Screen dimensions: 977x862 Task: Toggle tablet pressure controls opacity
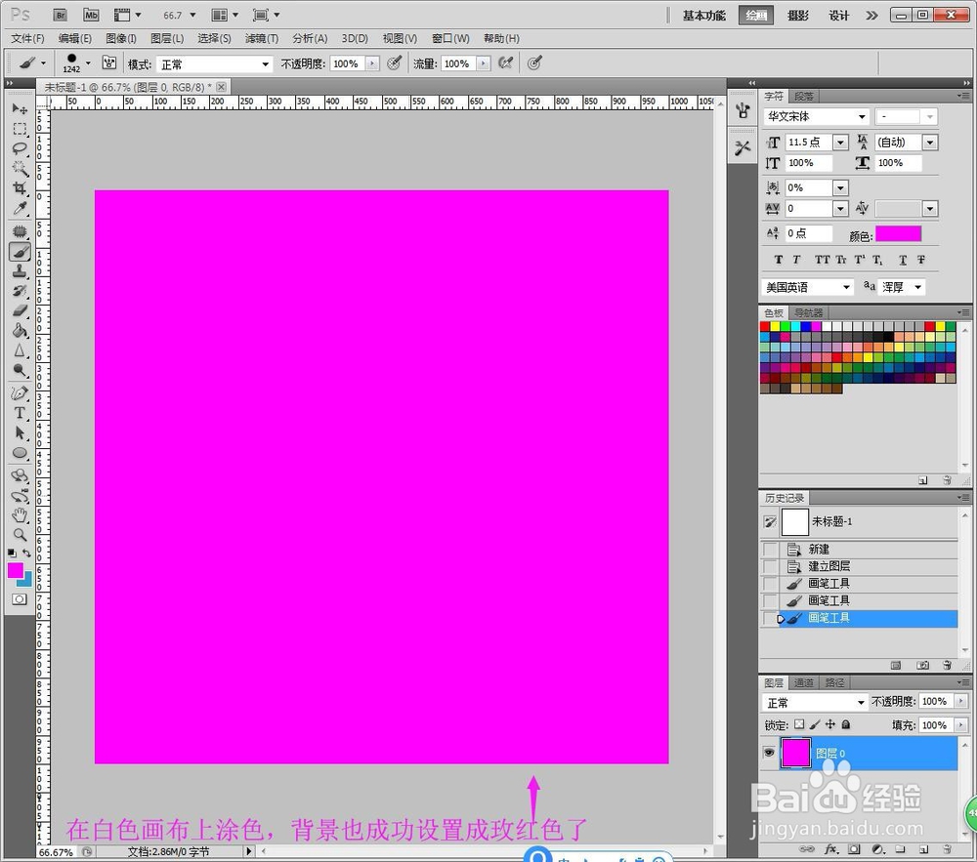[394, 62]
